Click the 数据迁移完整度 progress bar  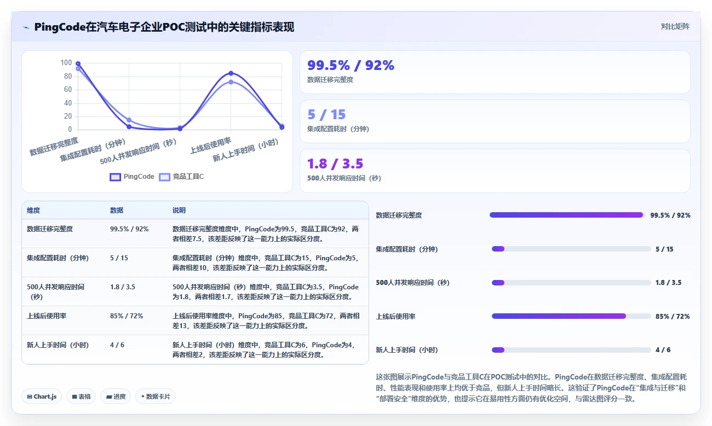(568, 215)
